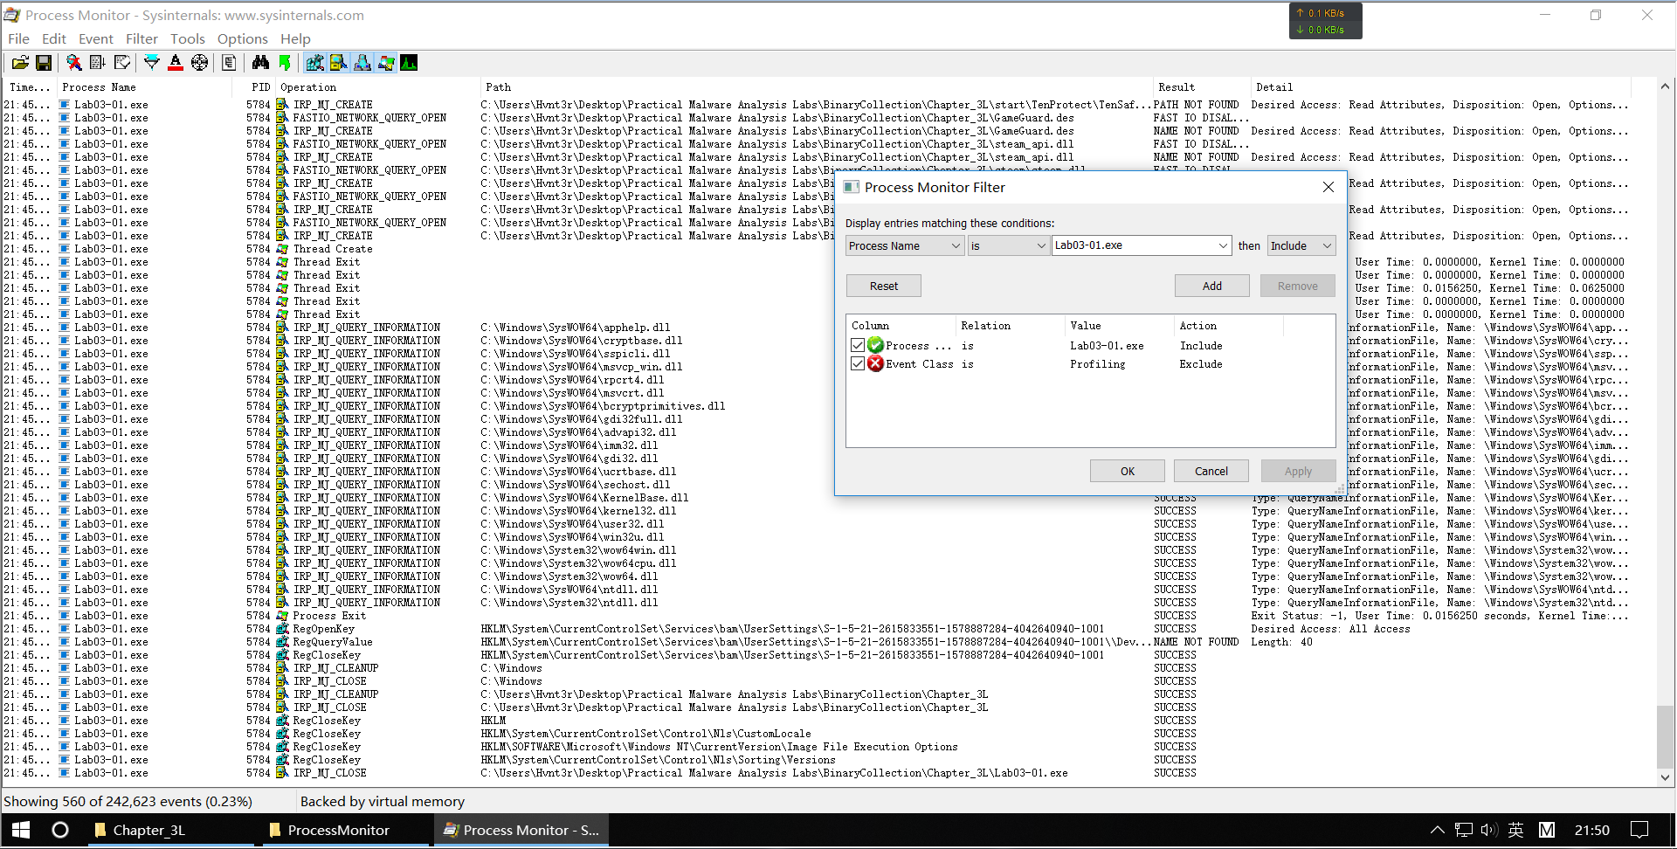
Task: Toggle Show Process and Thread Activity icon
Action: tap(386, 63)
